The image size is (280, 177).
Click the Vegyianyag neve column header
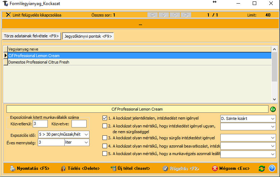(139, 49)
